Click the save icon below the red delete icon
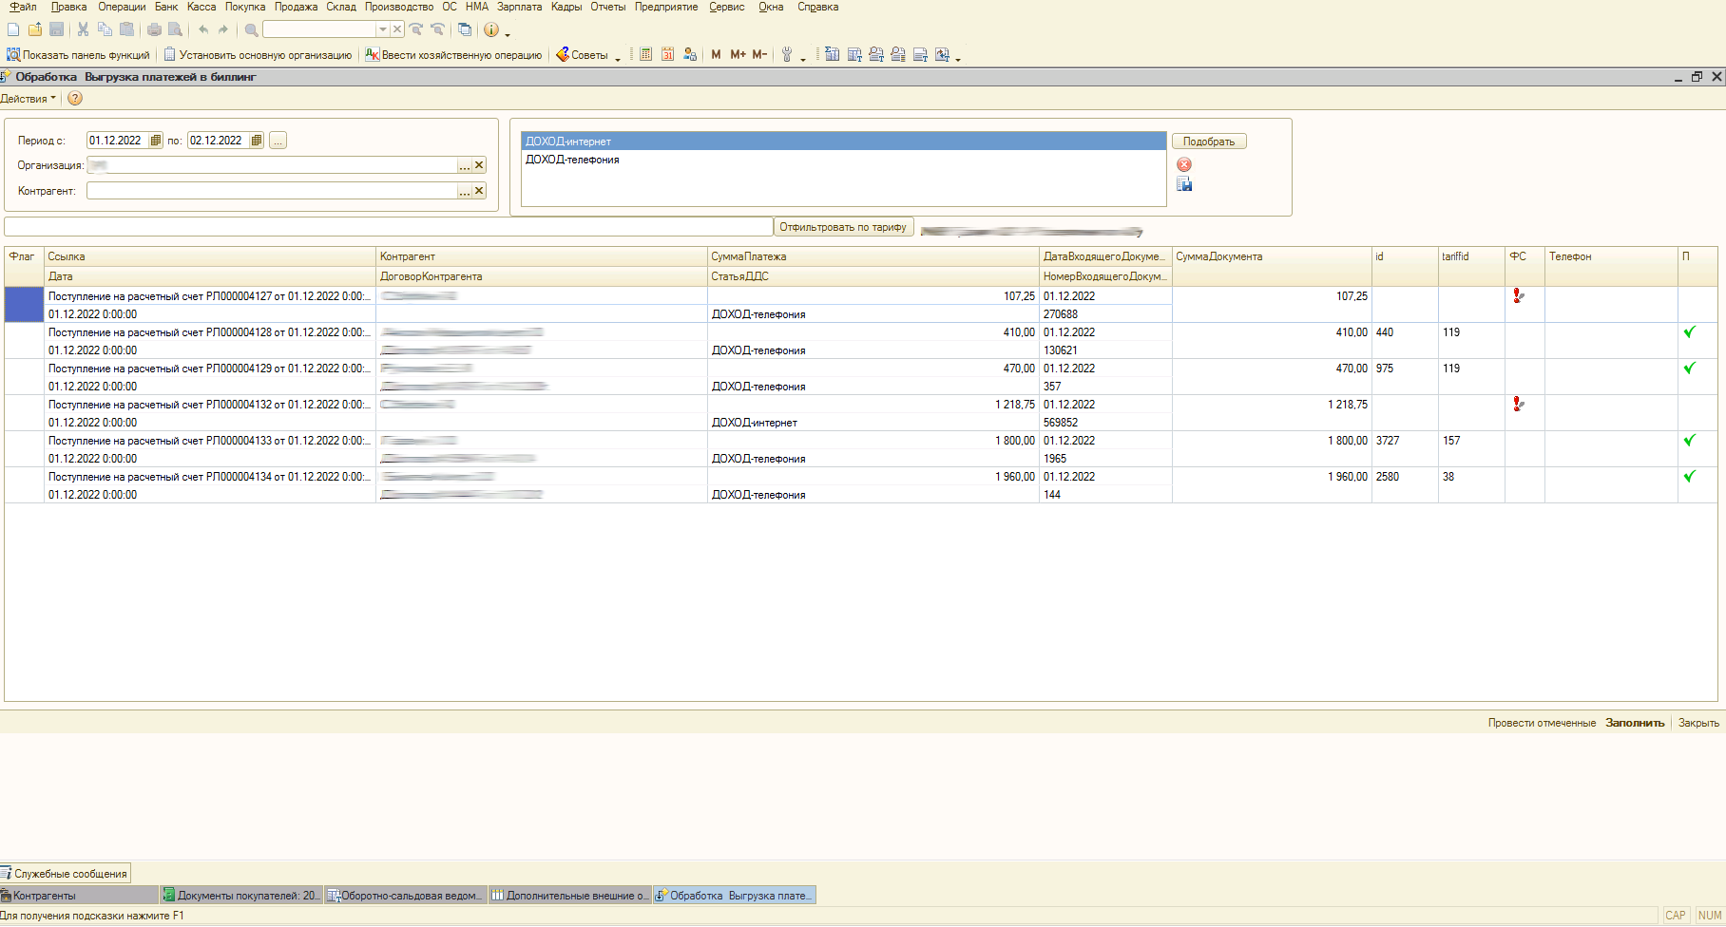 click(1184, 184)
